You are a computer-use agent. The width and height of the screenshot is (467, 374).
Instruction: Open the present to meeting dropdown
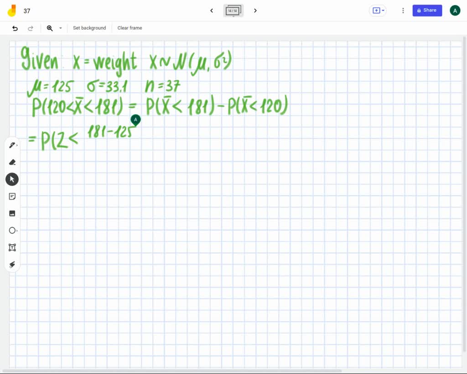point(378,10)
